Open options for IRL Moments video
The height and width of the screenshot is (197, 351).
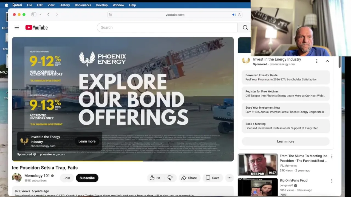click(332, 157)
